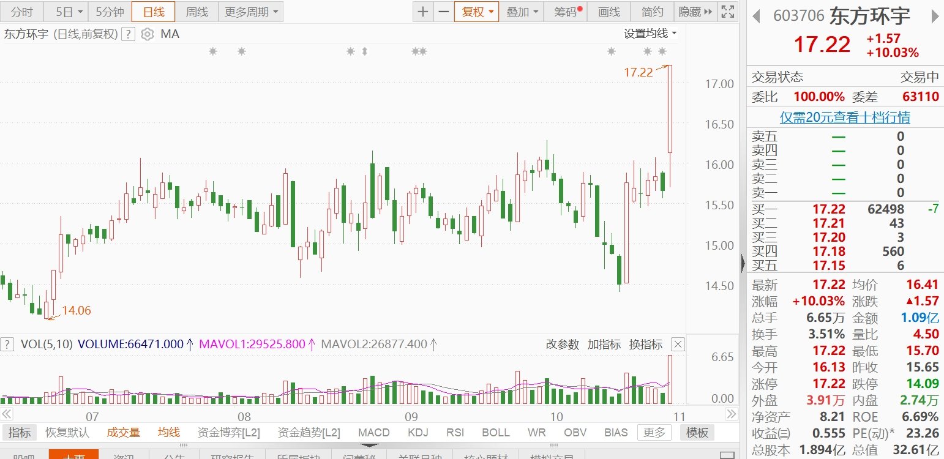Toggle the MACD indicator
Screen dimensions: 944x459
coord(373,433)
